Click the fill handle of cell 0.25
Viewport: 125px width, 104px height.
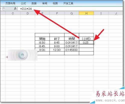(x=94, y=44)
